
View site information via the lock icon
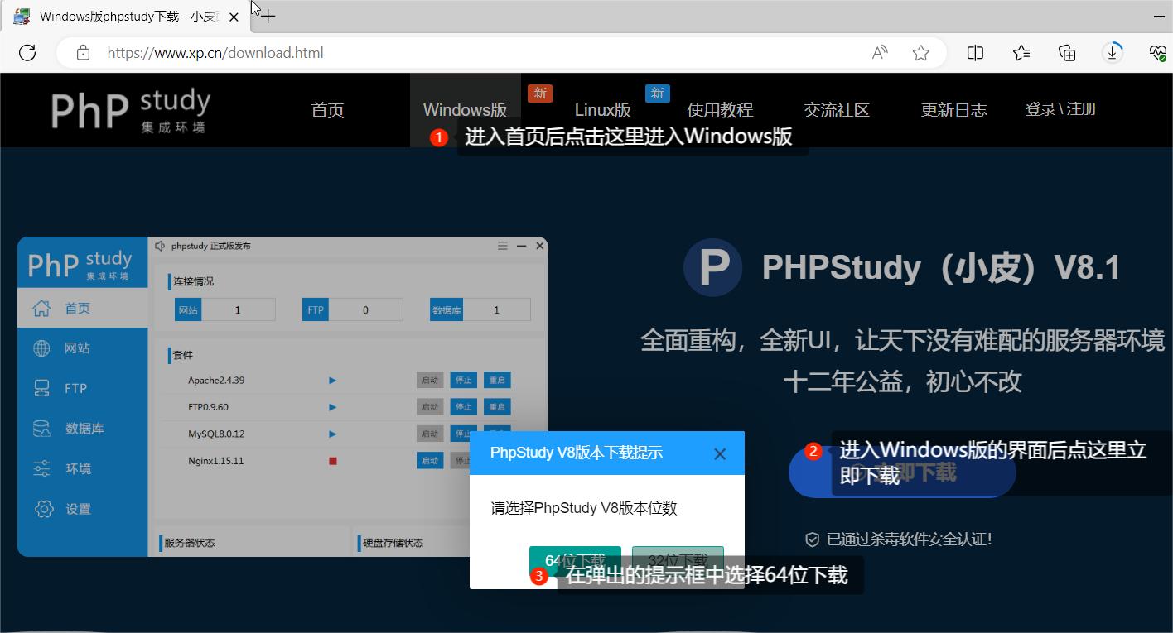(x=83, y=52)
